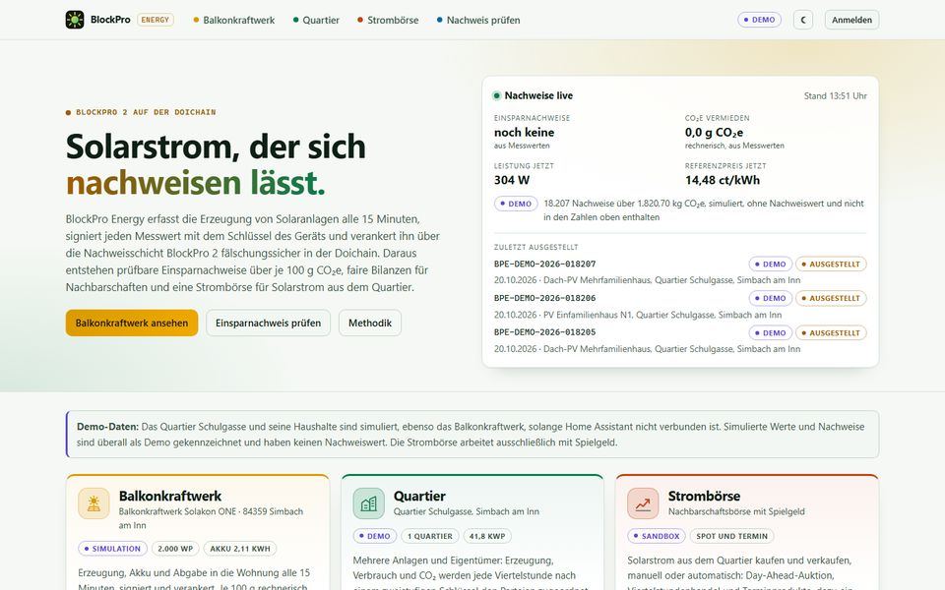Click the 41,8 KWP tag

[x=487, y=536]
